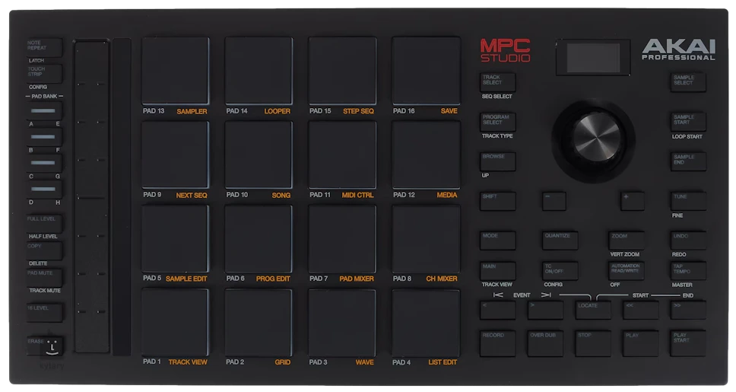
Task: Jump back with the << button
Action: pyautogui.click(x=641, y=311)
